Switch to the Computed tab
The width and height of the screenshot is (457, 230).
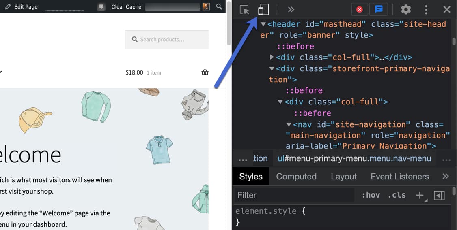tap(296, 177)
